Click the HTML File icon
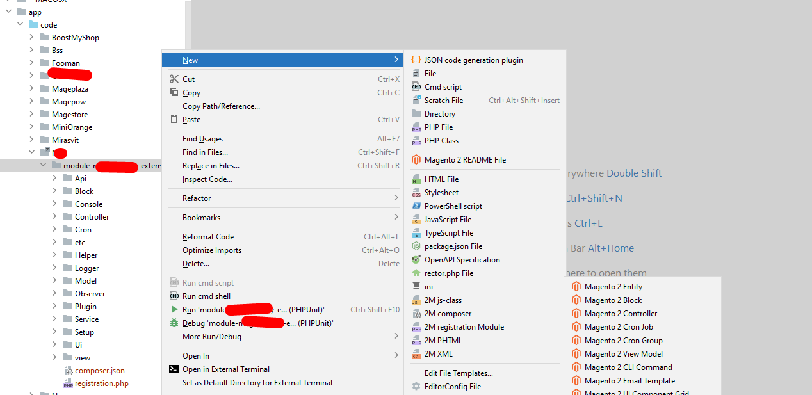The image size is (812, 395). (416, 179)
